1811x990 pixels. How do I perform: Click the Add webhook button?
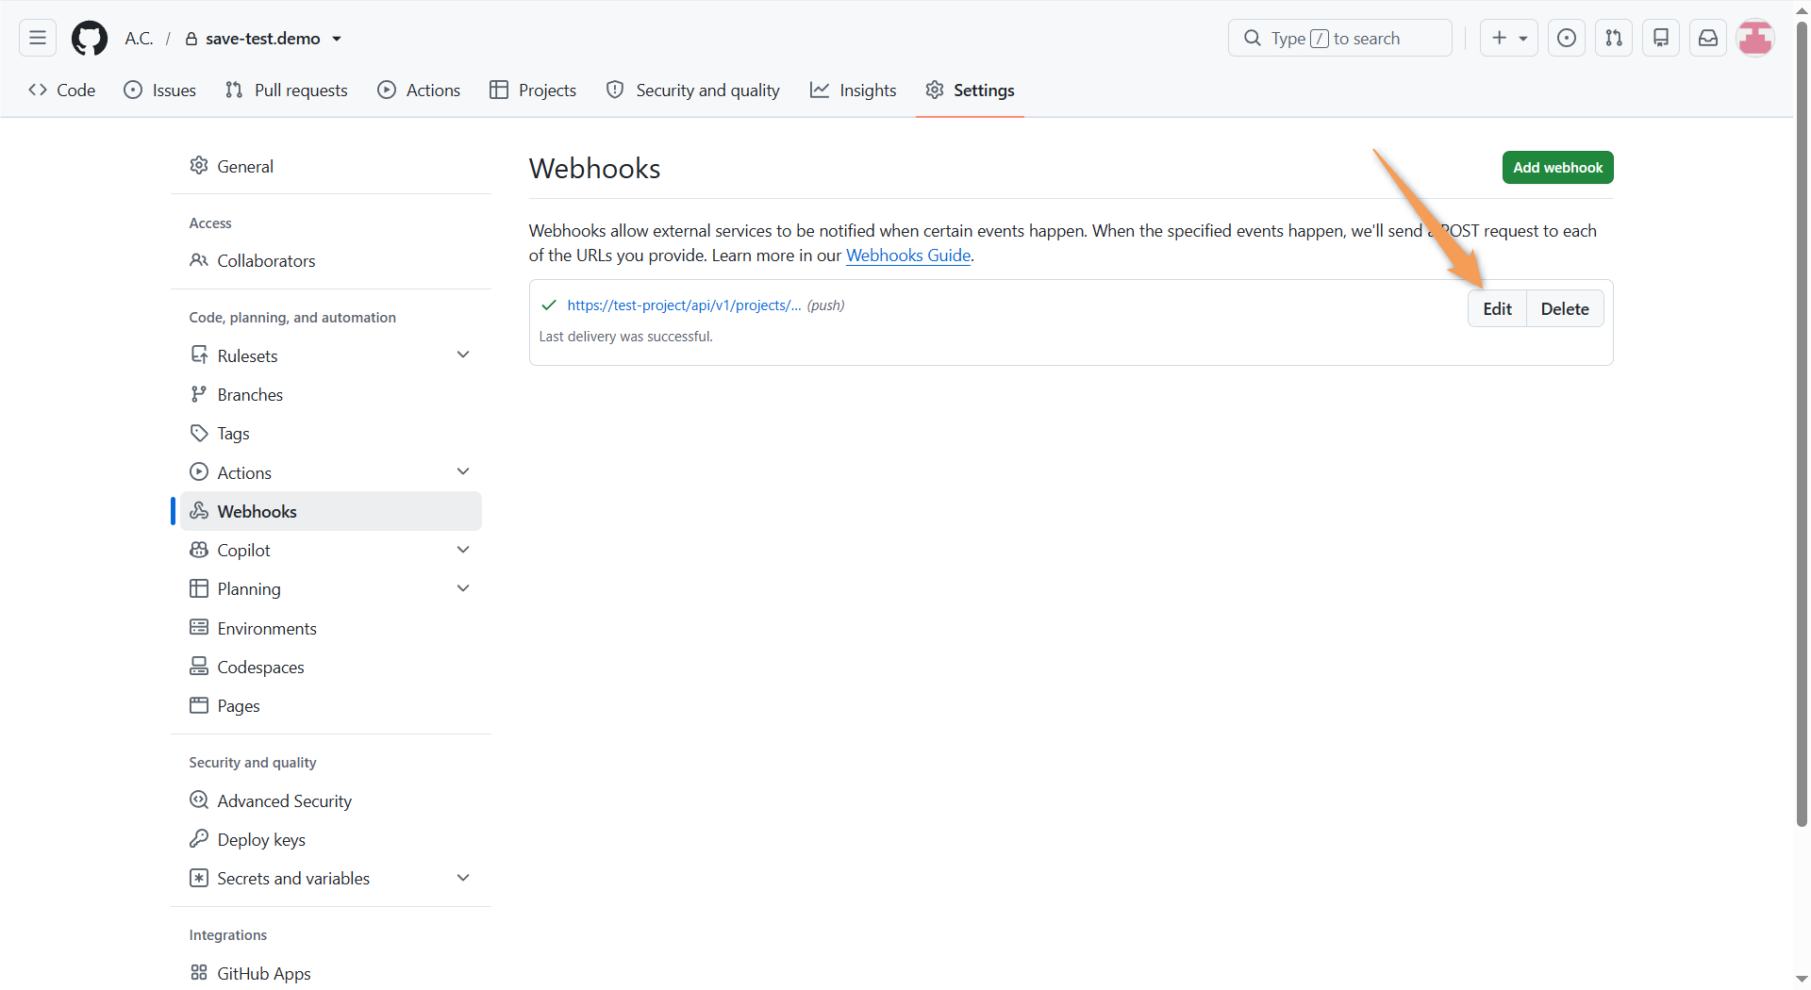[x=1557, y=167]
